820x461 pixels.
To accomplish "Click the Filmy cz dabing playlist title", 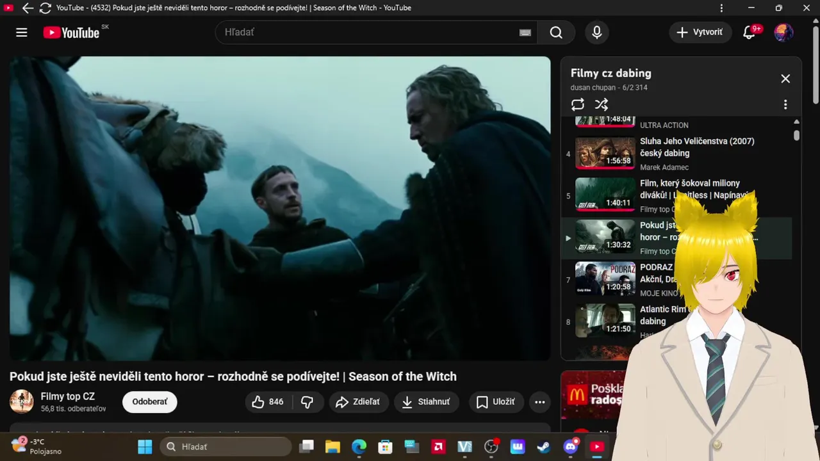I will tap(611, 73).
